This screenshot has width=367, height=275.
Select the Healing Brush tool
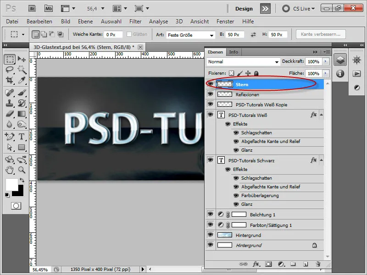tap(10, 93)
